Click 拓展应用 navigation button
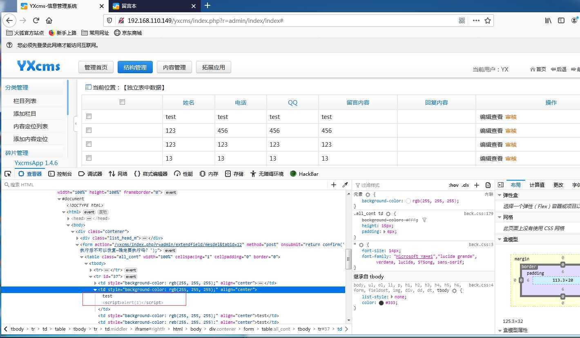 point(214,67)
